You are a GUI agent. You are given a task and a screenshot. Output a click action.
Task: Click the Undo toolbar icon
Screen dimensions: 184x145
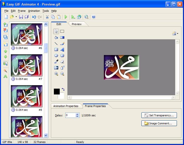pos(34,17)
